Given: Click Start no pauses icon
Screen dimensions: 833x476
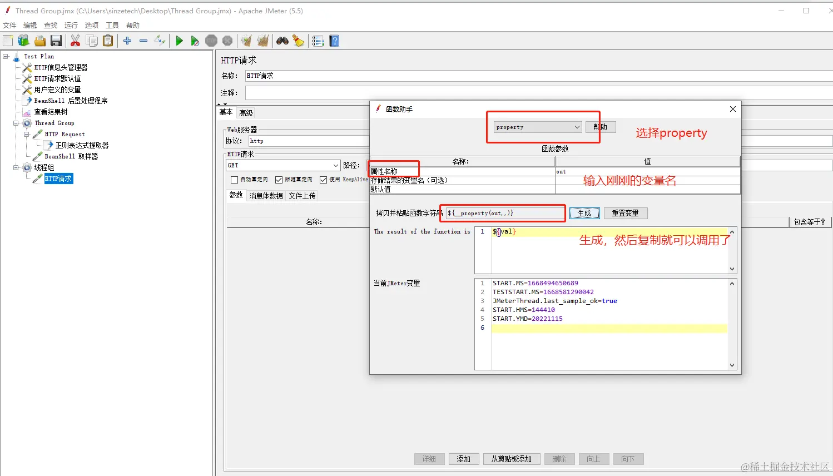Looking at the screenshot, I should [195, 41].
